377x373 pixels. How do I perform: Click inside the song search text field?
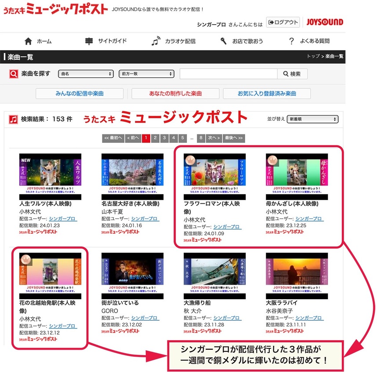228,74
